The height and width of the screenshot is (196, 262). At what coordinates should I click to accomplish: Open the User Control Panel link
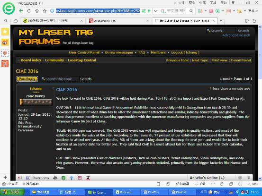click(84, 52)
